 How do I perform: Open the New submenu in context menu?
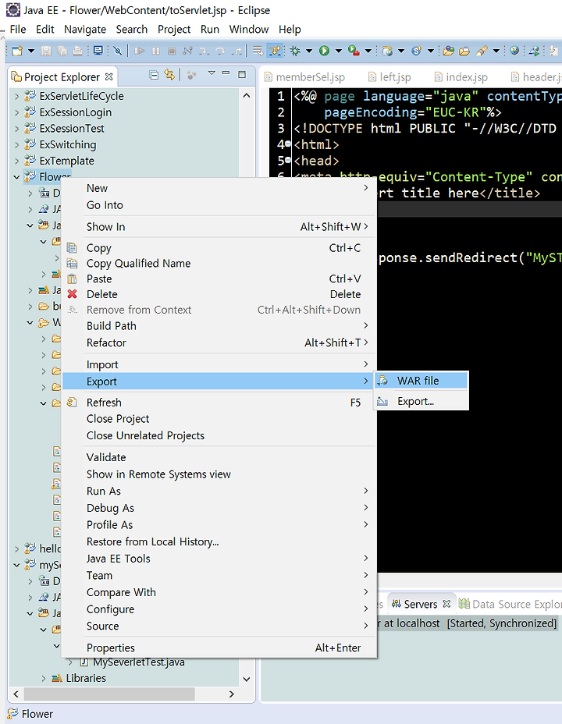coord(219,188)
